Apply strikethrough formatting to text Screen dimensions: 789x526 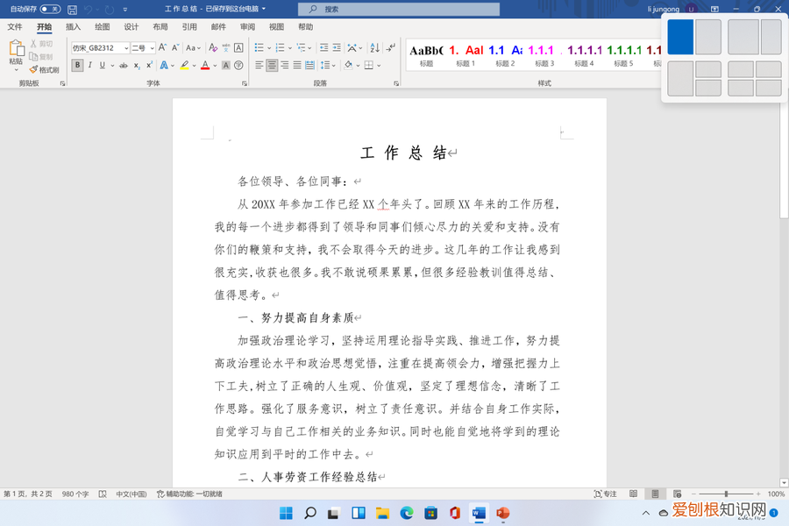(124, 64)
